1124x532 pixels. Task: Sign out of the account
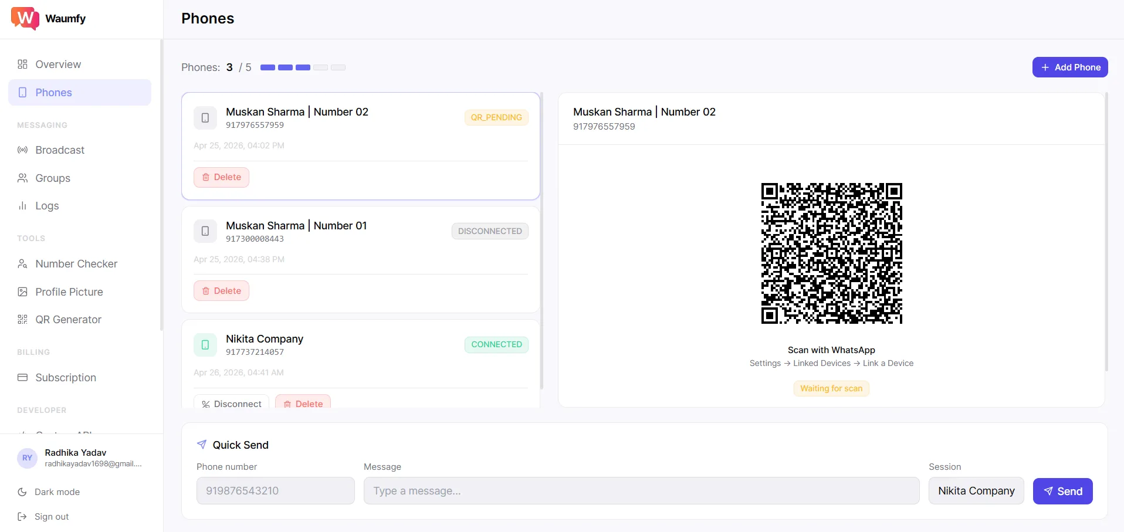[51, 517]
